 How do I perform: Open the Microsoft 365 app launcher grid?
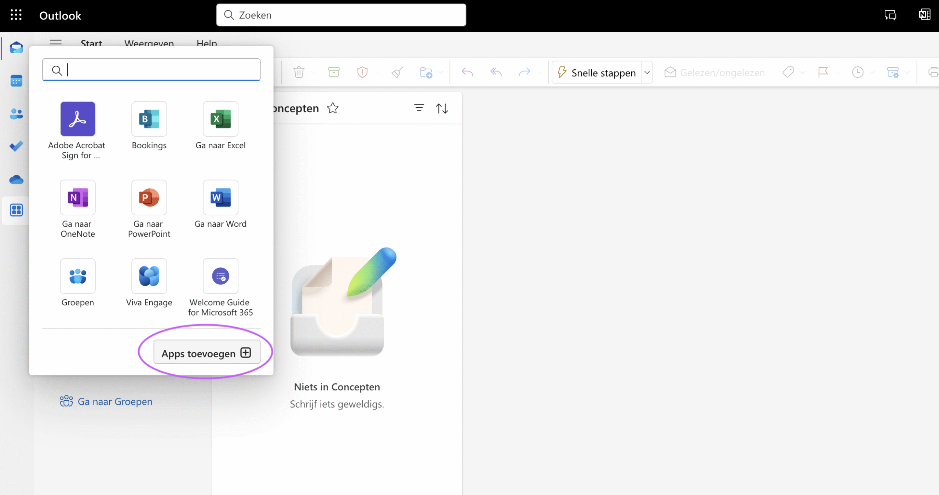coord(16,15)
